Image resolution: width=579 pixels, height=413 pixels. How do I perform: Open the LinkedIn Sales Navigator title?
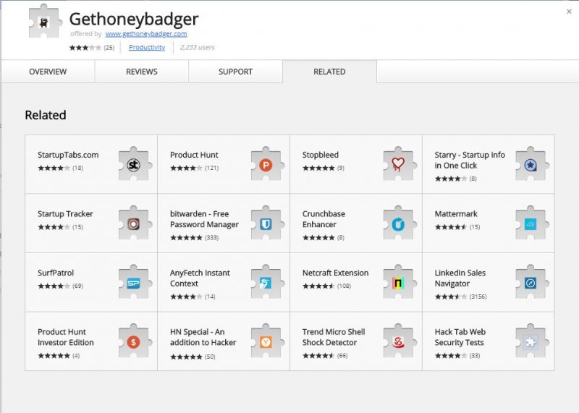(x=460, y=278)
